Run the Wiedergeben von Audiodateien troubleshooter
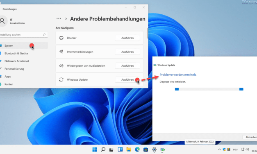 coord(127,66)
